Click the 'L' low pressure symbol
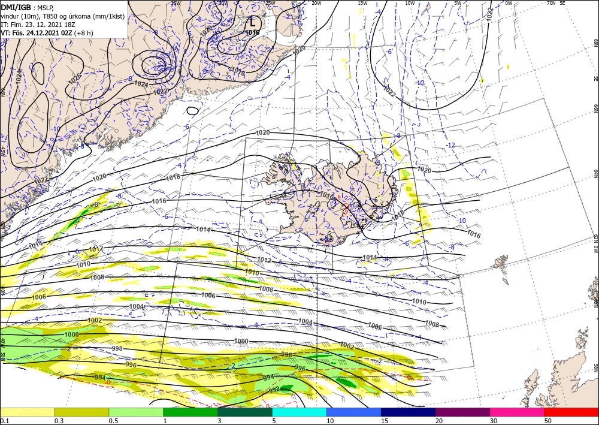The width and height of the screenshot is (599, 425). point(253,22)
